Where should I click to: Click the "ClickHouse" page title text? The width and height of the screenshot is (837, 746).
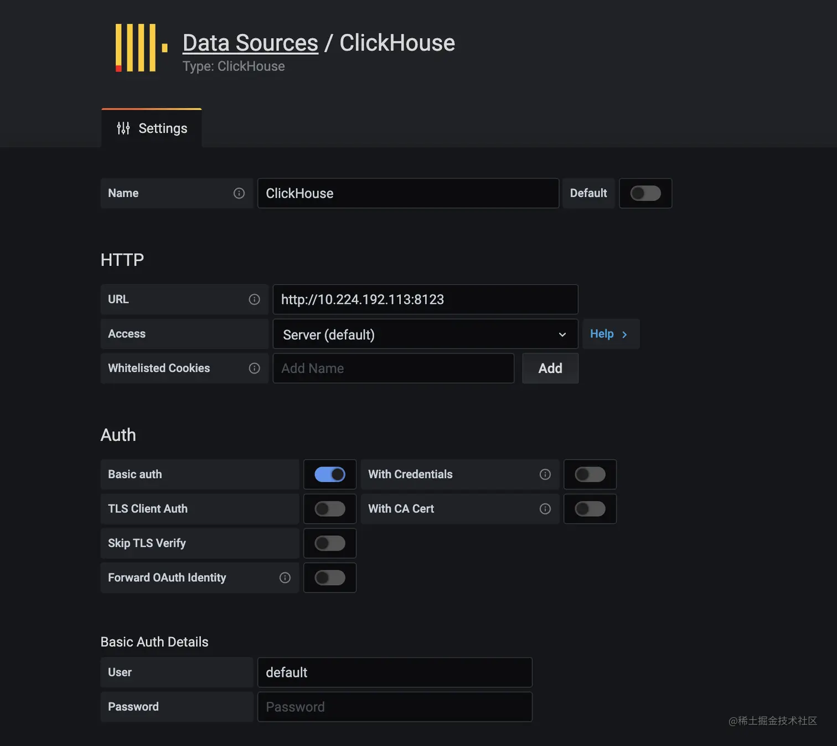point(397,43)
